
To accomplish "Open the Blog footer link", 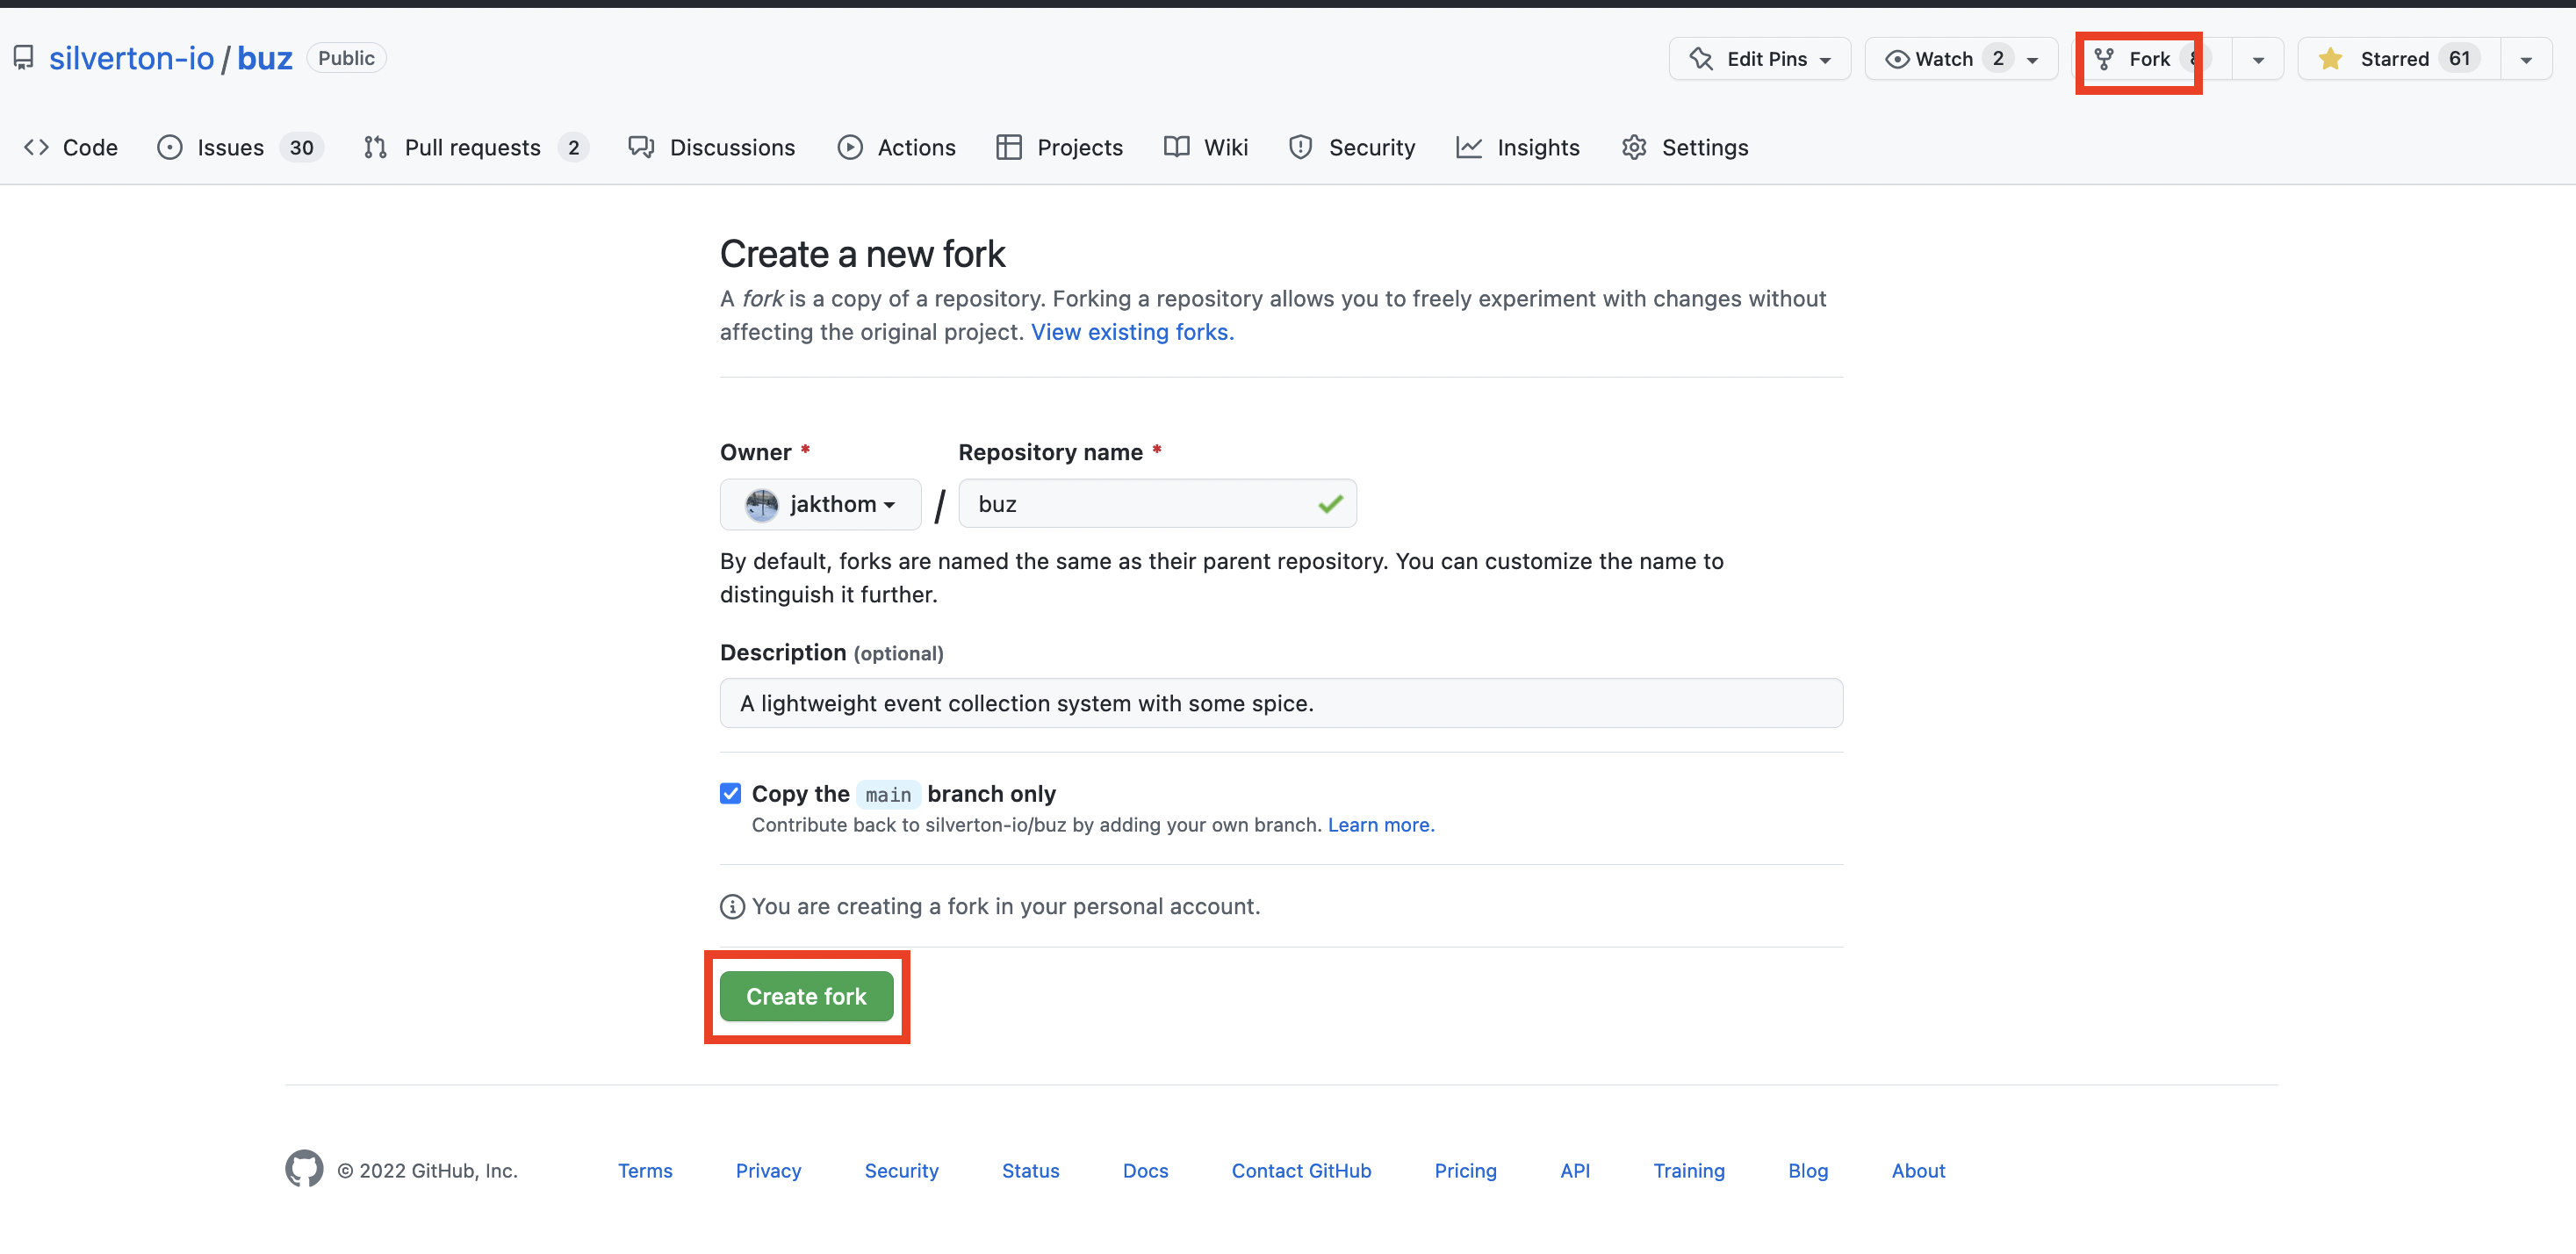I will point(1807,1170).
